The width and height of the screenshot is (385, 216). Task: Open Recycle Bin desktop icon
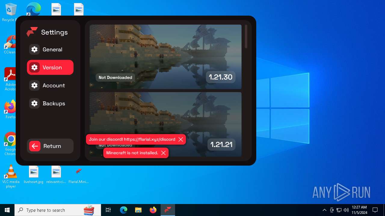pos(9,12)
